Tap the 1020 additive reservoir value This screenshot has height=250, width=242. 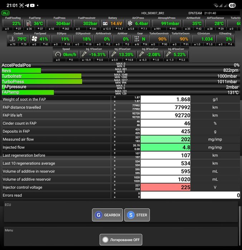click(x=165, y=180)
